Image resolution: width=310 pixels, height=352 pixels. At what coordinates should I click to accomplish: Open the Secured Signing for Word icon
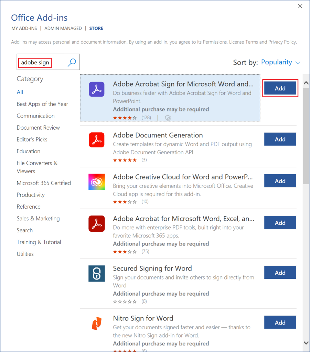(x=97, y=273)
